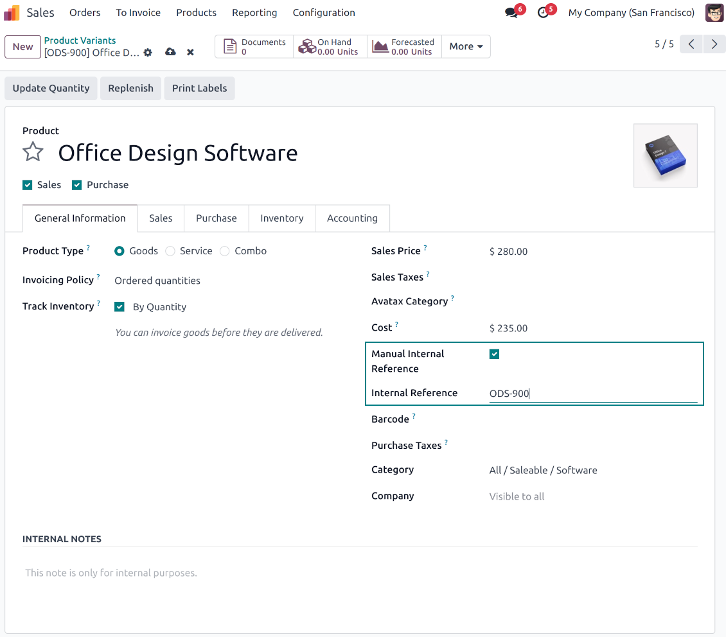
Task: Click the Office Design Software product image
Action: click(665, 155)
